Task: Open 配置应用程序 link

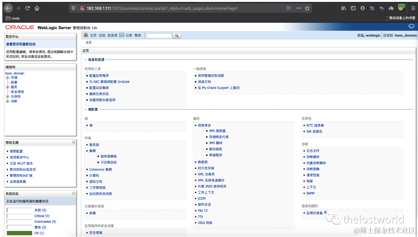Action: click(x=99, y=76)
